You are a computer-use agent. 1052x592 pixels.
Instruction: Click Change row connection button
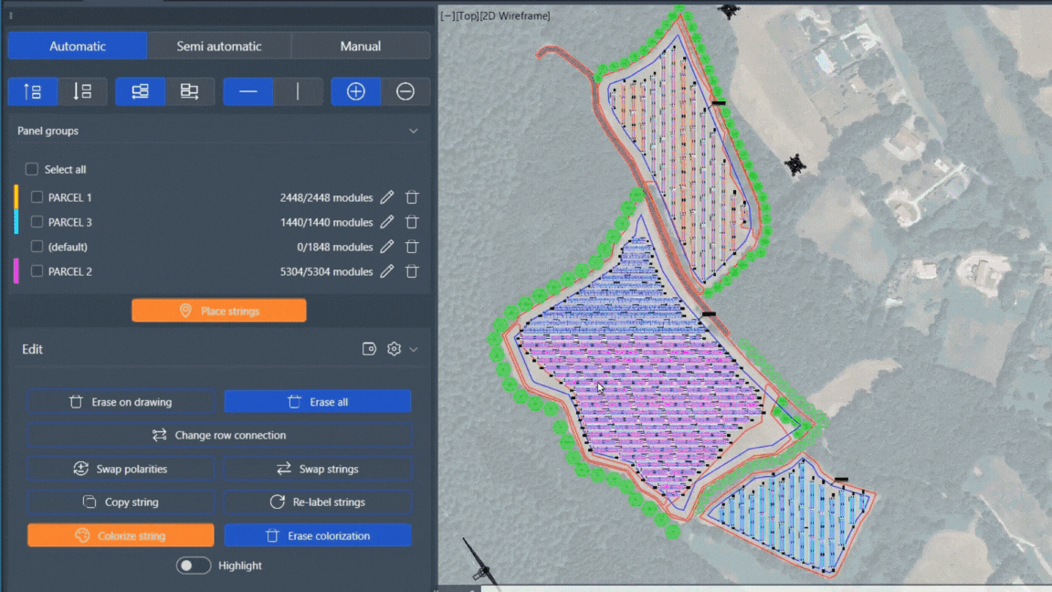tap(219, 435)
